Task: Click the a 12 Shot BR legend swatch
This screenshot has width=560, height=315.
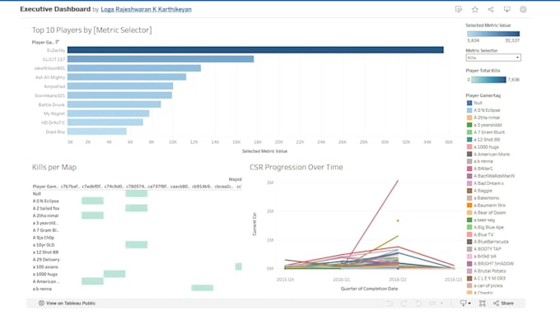Action: pos(469,140)
